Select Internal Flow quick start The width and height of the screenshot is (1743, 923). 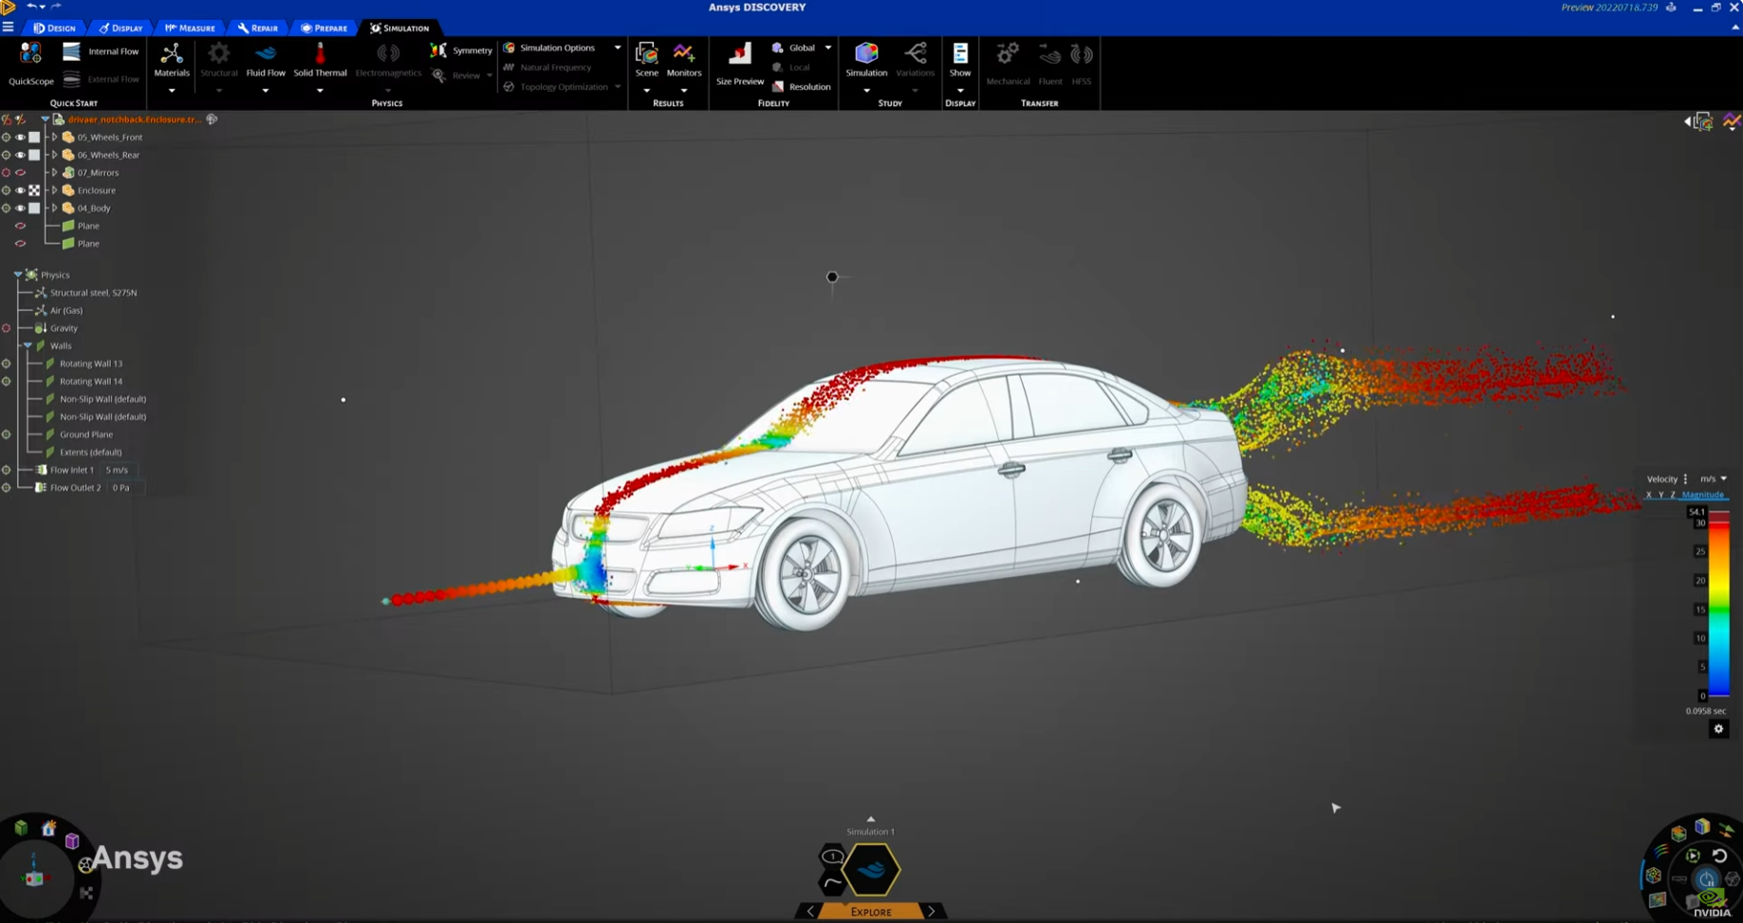coord(101,51)
